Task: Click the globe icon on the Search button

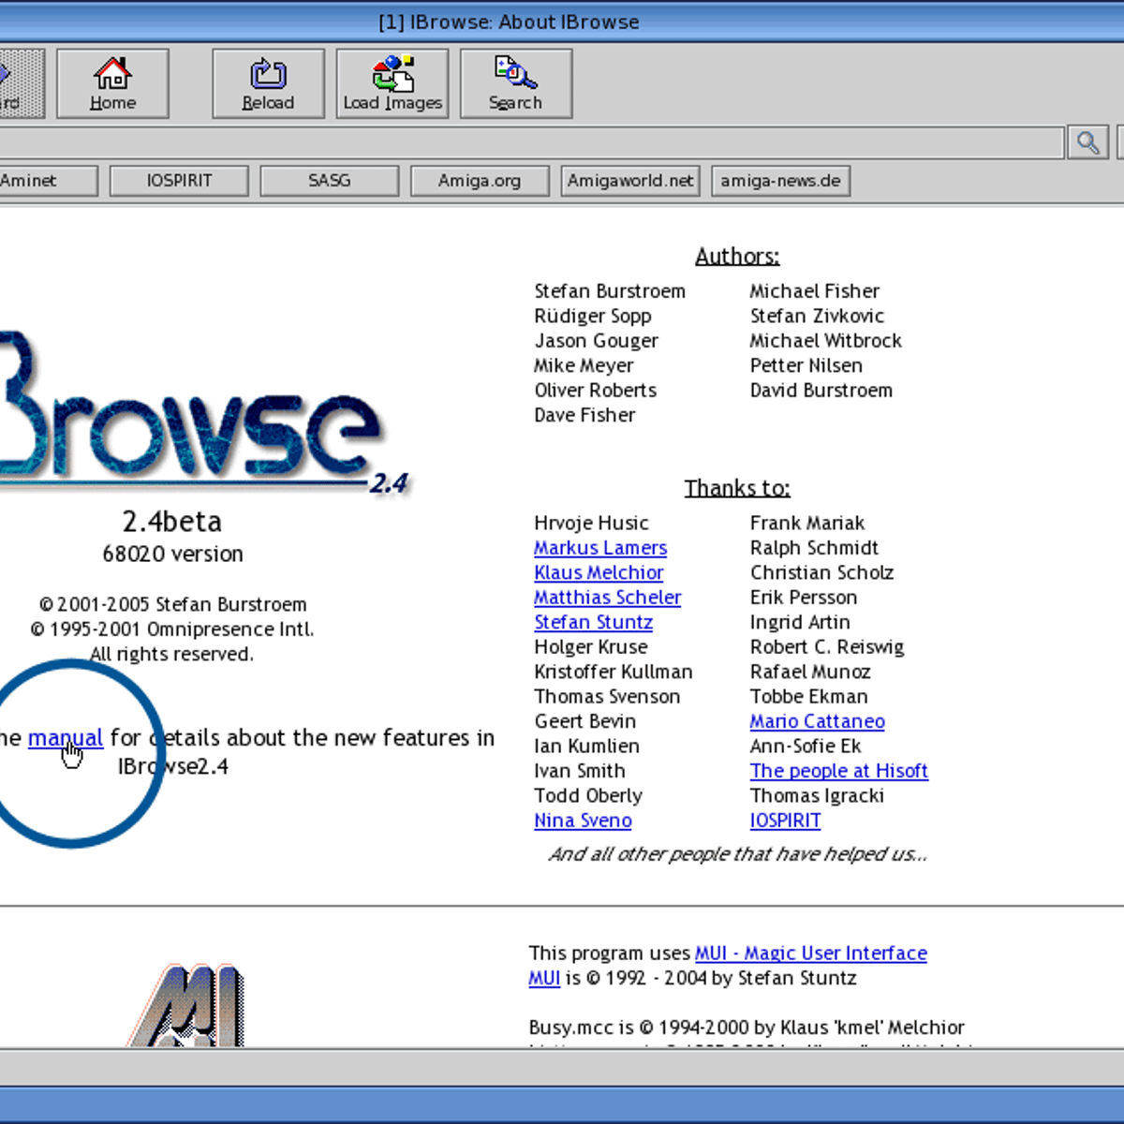Action: pyautogui.click(x=513, y=70)
